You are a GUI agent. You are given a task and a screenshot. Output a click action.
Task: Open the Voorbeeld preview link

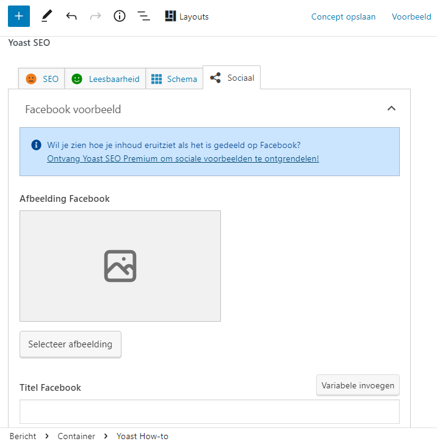411,17
